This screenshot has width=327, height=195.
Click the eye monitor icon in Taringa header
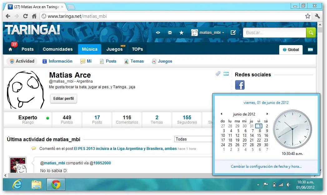pyautogui.click(x=158, y=33)
